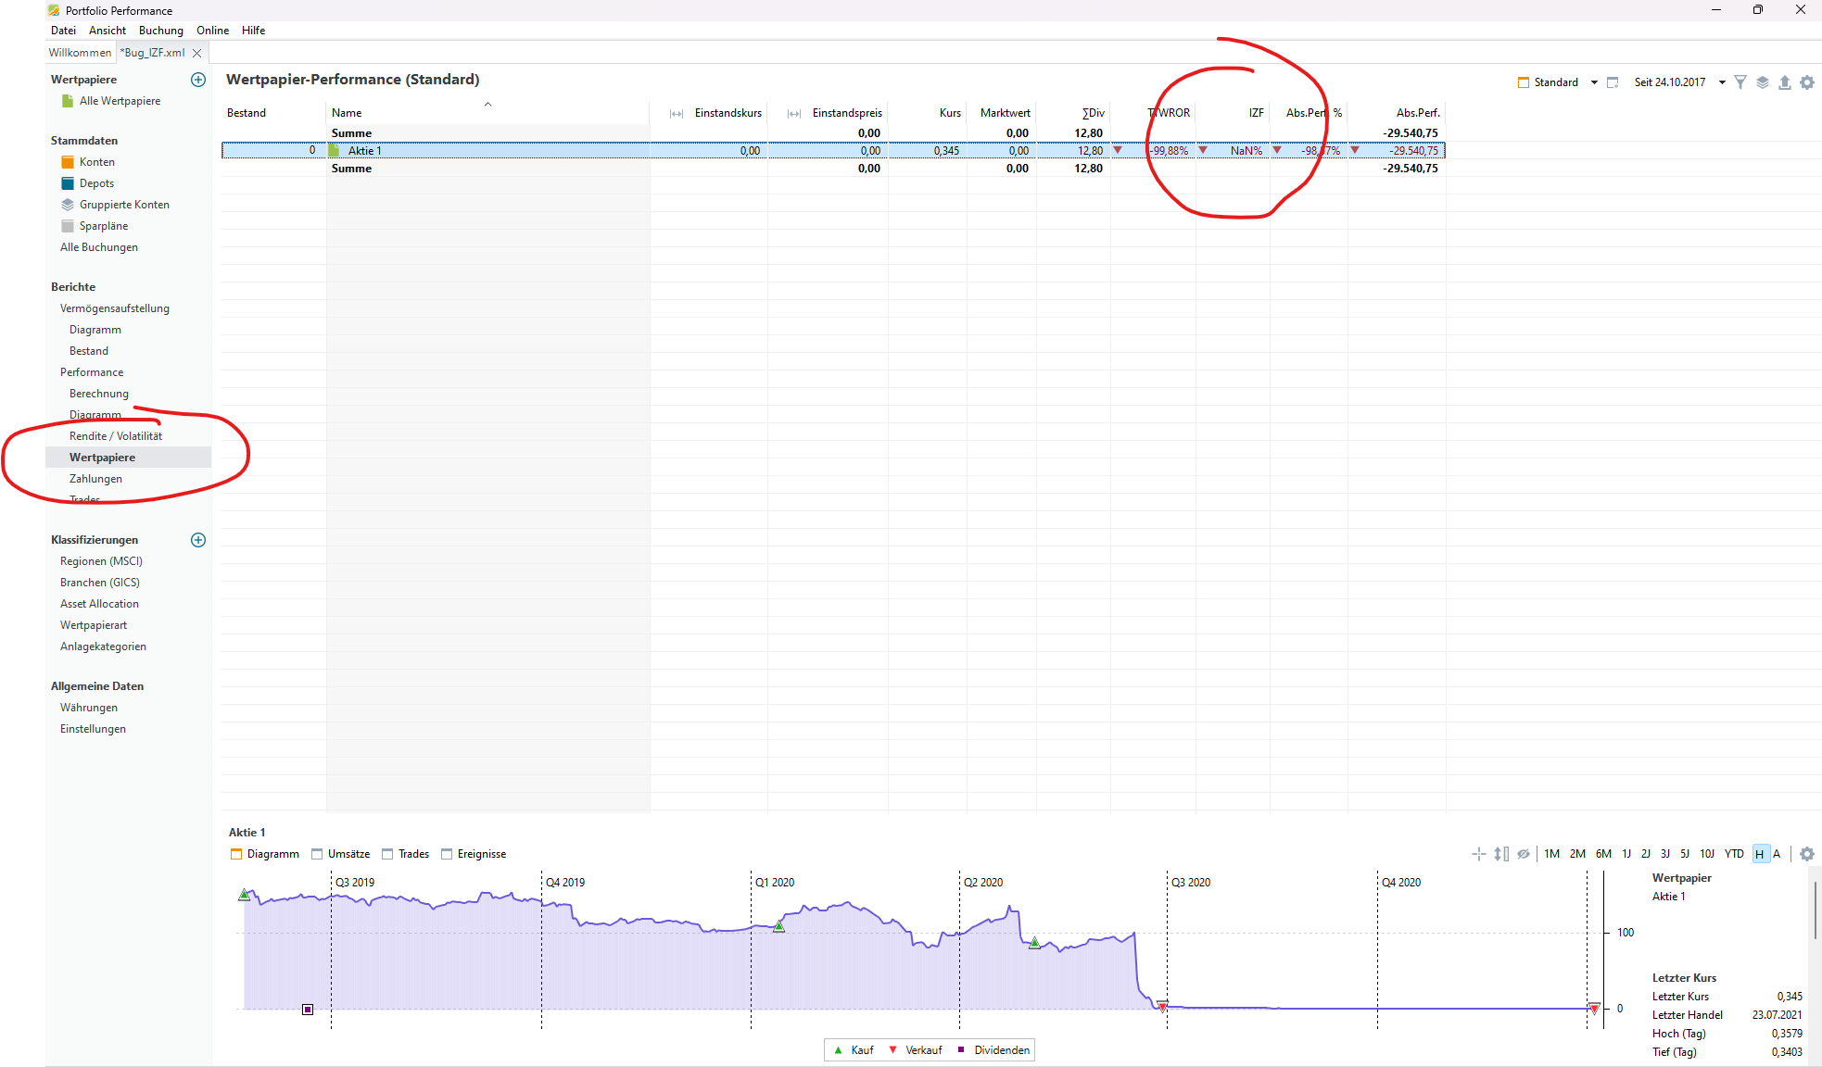Add new Klassifizierungen with plus icon
The width and height of the screenshot is (1822, 1067).
[x=198, y=540]
